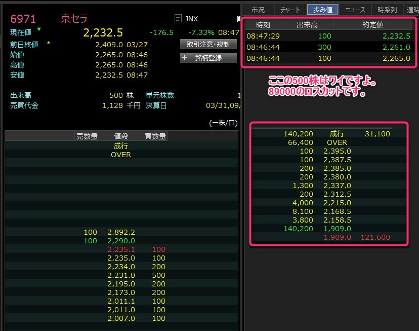
Task: Open the 取引注意・規制 notice button
Action: (208, 44)
